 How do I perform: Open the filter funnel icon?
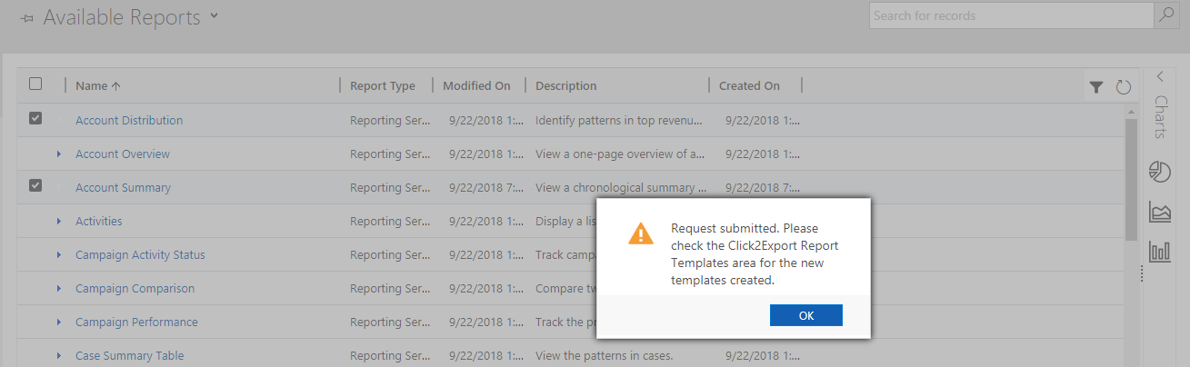click(x=1096, y=86)
